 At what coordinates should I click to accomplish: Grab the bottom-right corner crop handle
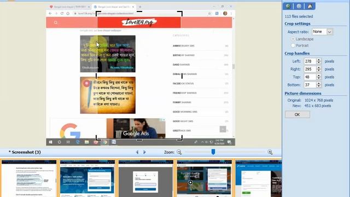point(180,138)
